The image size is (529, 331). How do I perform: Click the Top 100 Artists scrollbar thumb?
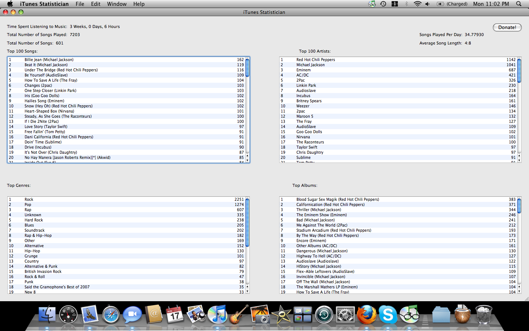coord(519,71)
